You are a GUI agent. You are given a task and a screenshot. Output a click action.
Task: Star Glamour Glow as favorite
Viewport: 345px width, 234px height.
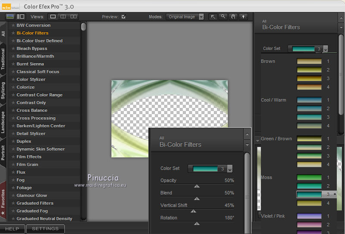pos(13,195)
